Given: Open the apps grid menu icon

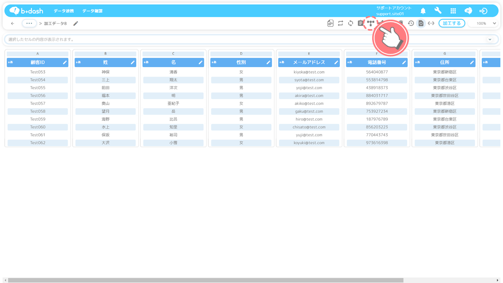Looking at the screenshot, I should coord(453,11).
